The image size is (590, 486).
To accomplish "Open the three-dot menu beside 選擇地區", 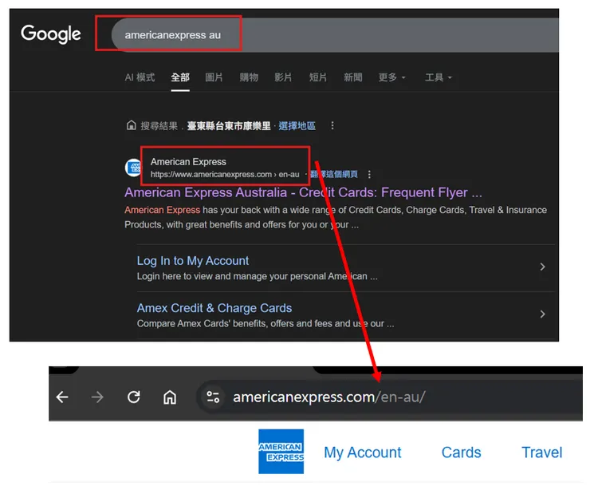I will pyautogui.click(x=332, y=125).
